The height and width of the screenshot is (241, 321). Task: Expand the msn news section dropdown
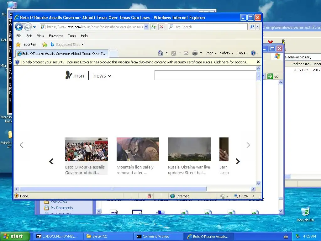click(102, 76)
